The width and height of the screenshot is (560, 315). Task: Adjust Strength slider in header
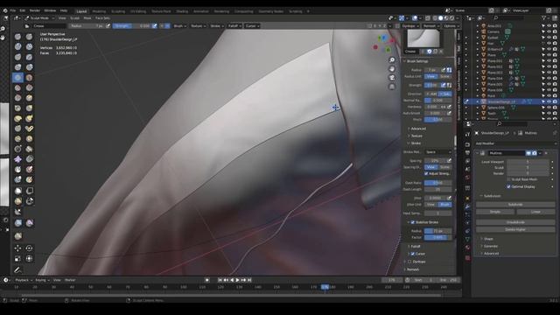(x=132, y=25)
